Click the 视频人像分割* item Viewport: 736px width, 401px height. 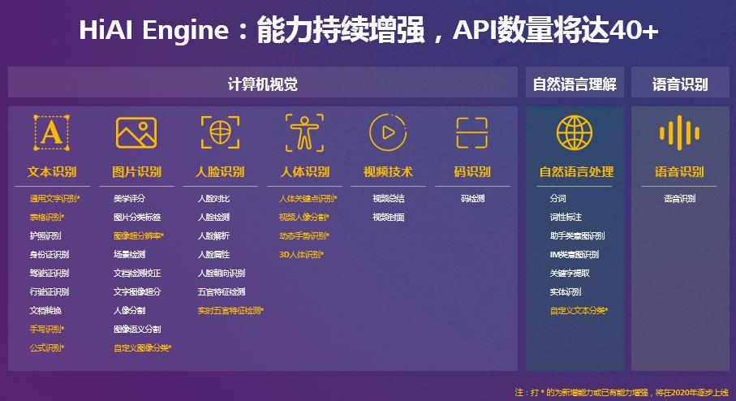click(304, 218)
